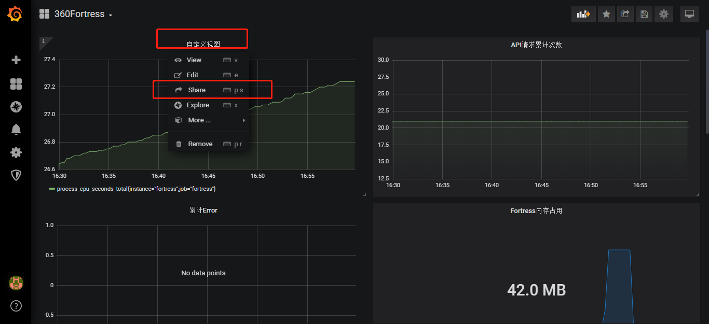Select Edit in the panel menu

tap(209, 75)
